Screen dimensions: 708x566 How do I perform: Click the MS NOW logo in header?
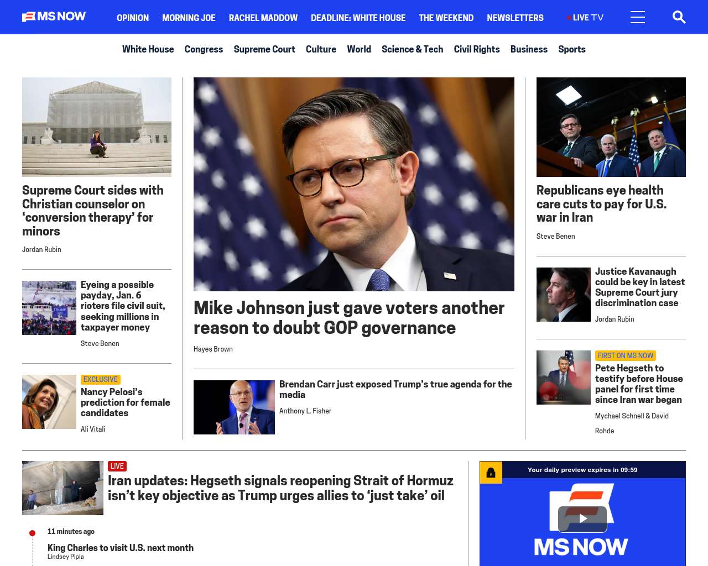[x=54, y=17]
